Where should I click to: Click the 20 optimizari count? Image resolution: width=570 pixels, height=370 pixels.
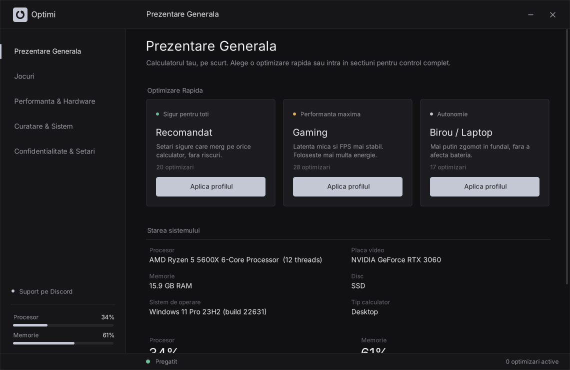point(175,167)
